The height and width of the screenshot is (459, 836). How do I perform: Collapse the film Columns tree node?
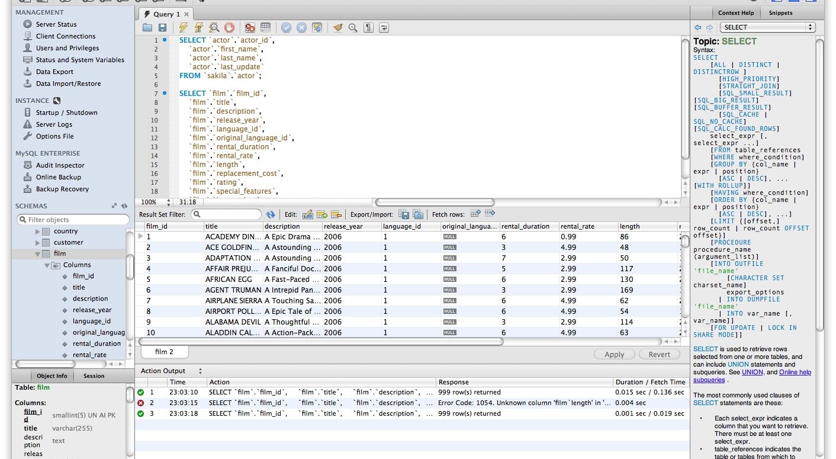(47, 265)
